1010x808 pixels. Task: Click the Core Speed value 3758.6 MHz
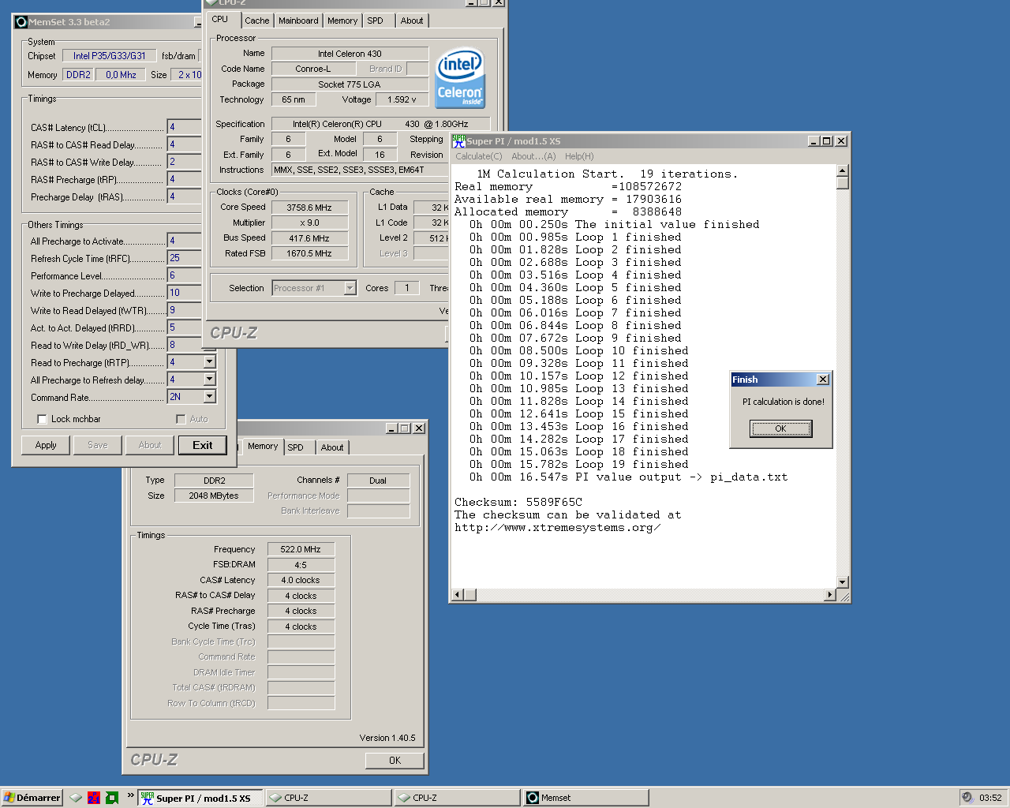pyautogui.click(x=309, y=208)
